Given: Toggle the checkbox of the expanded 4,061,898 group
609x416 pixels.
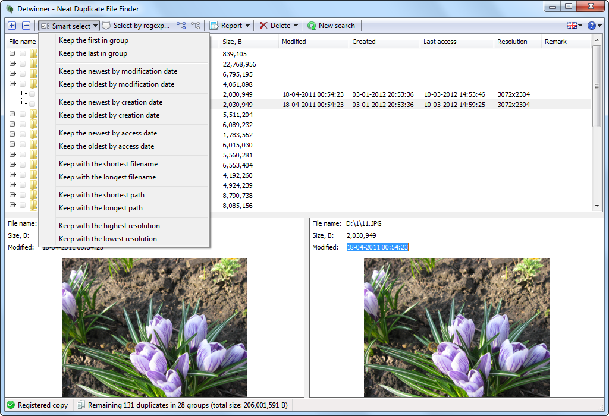Looking at the screenshot, I should [23, 84].
